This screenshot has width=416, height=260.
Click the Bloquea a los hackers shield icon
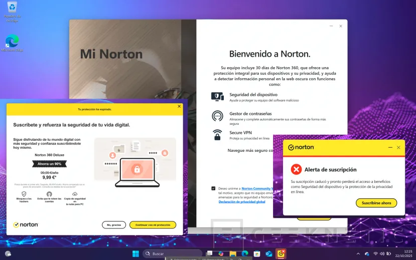24,194
